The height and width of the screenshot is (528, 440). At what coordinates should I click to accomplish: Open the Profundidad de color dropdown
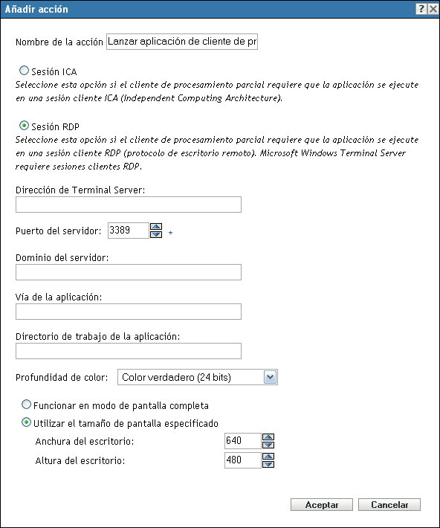coord(271,377)
